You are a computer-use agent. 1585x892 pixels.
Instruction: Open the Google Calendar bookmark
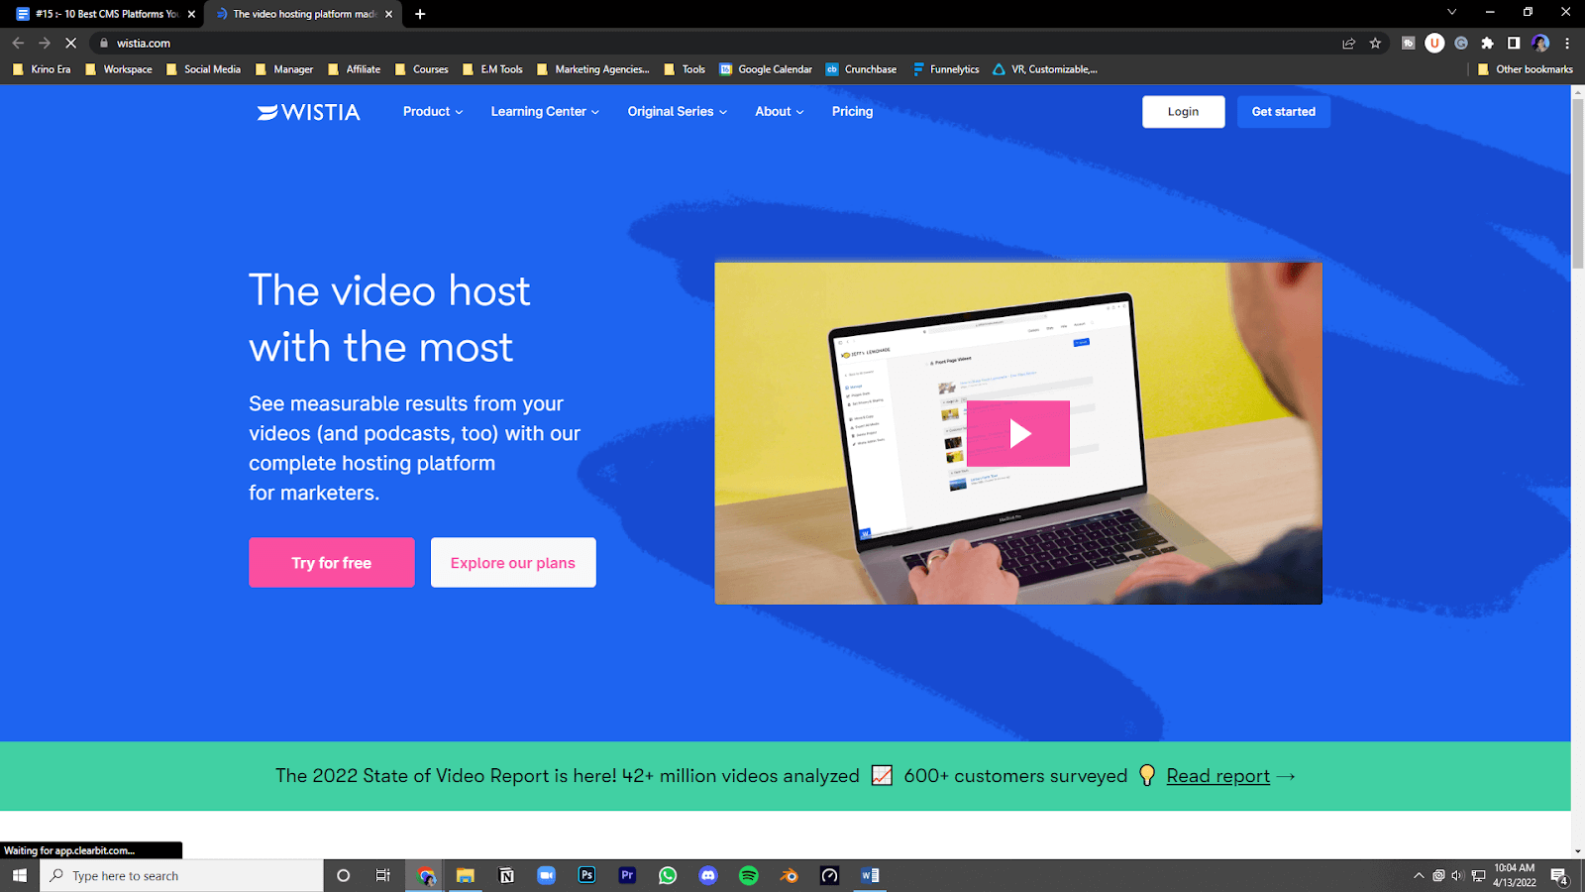click(x=766, y=69)
